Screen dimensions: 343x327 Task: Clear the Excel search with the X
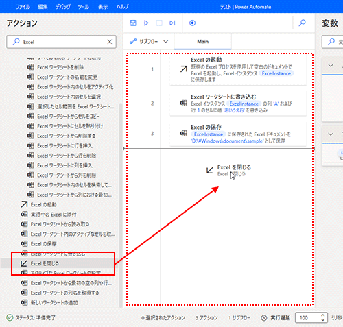coord(110,42)
